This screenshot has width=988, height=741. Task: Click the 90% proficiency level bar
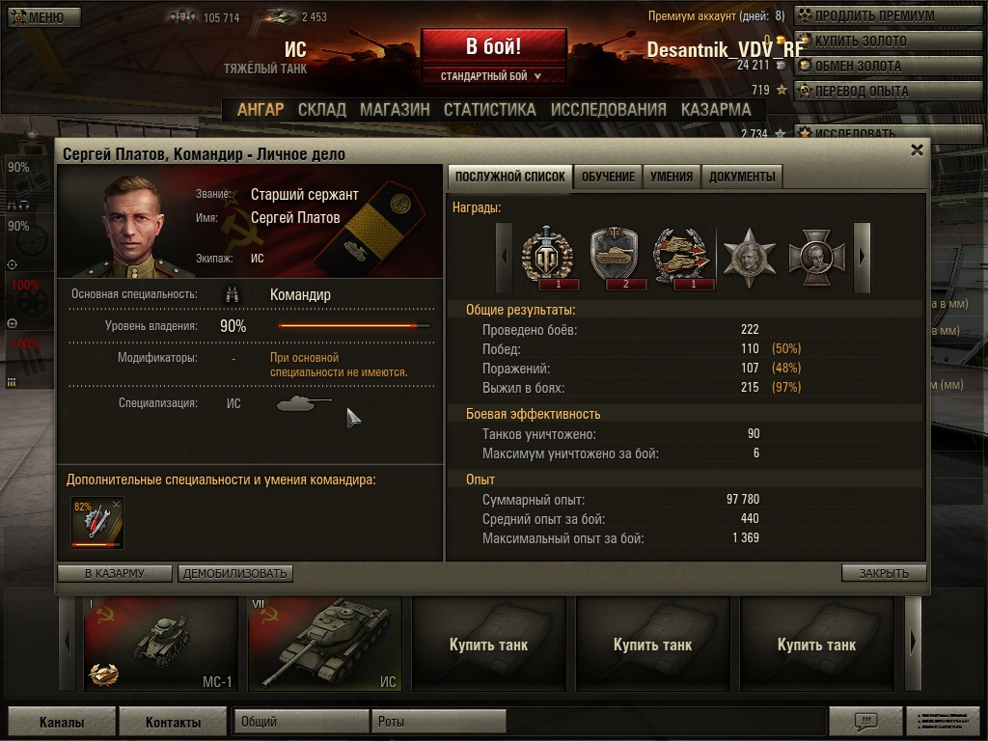point(355,326)
